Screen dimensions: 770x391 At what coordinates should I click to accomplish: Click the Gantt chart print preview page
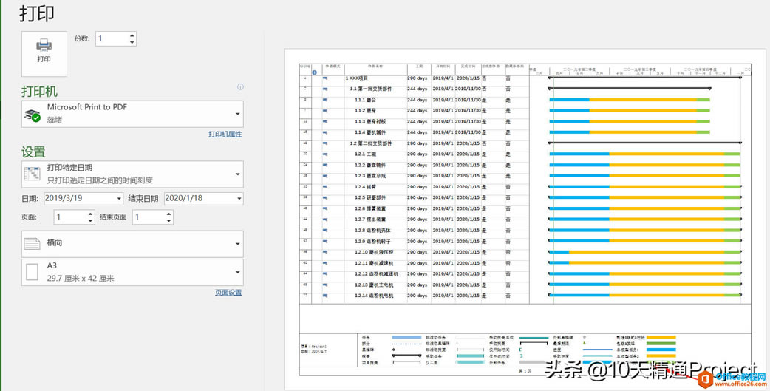point(524,219)
